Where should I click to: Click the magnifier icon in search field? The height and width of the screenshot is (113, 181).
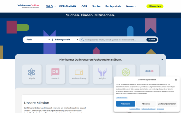[82, 40]
